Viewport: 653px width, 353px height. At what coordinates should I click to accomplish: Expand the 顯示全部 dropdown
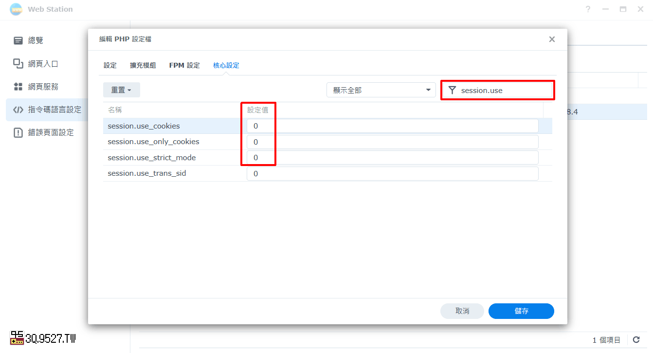381,90
